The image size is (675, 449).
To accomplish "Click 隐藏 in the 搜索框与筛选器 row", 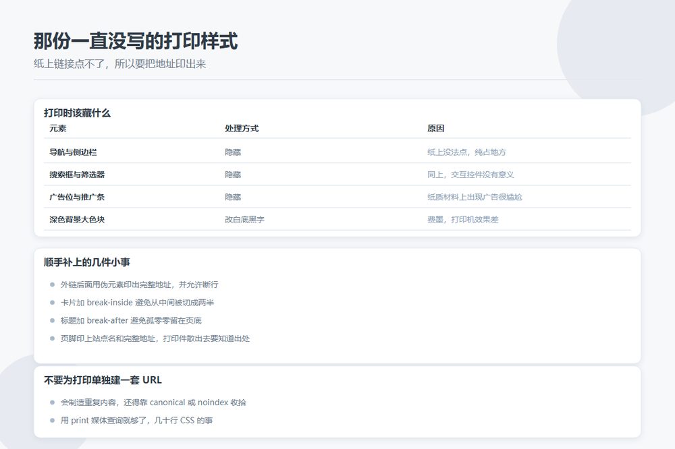I will (233, 174).
